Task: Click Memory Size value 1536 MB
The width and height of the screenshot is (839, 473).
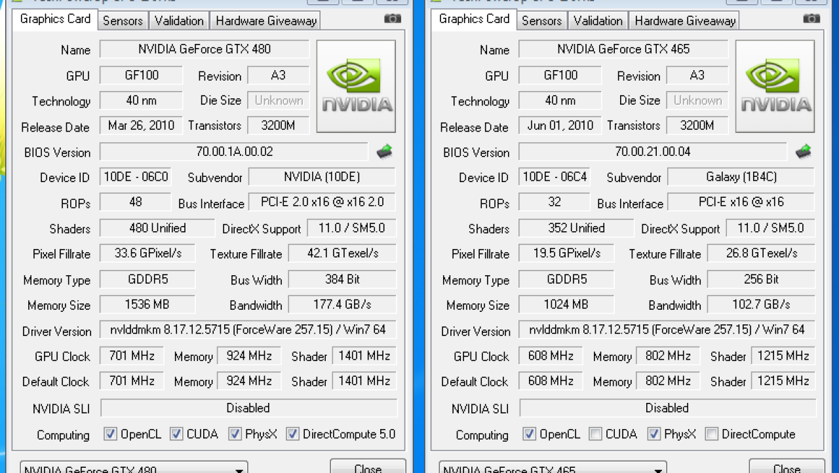Action: click(x=147, y=305)
